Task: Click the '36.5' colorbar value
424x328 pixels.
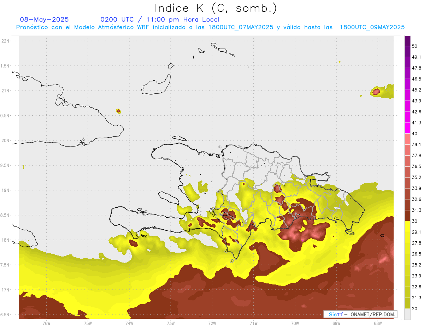Action: (416, 166)
